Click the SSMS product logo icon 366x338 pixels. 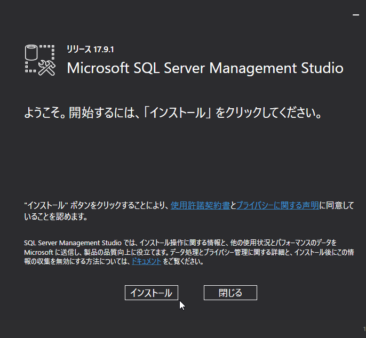click(41, 59)
